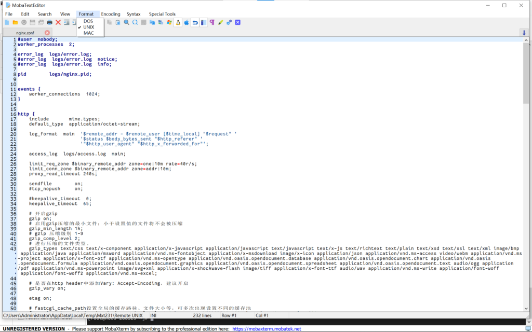Viewport: 532px width, 332px height.
Task: Click the New file icon
Action: (x=7, y=22)
